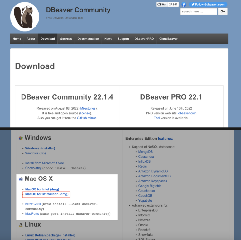
Task: Click the Informix list entry
Action: [x=144, y=215]
